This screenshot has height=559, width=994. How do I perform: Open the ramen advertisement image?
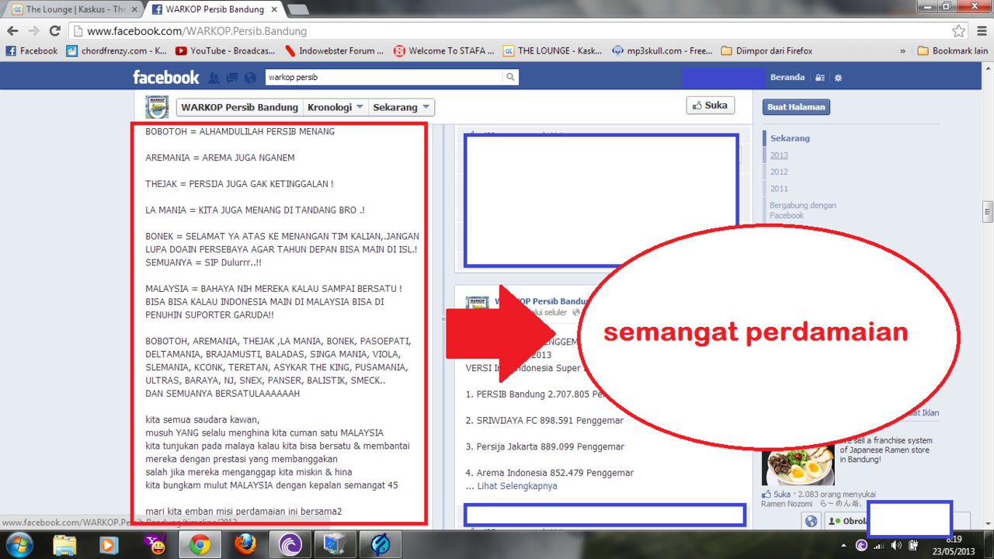point(798,464)
